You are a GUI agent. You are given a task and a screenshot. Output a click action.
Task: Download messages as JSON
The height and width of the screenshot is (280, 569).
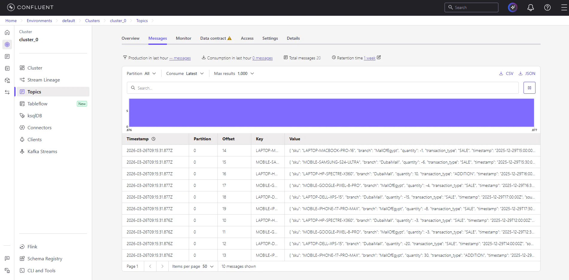click(x=527, y=73)
